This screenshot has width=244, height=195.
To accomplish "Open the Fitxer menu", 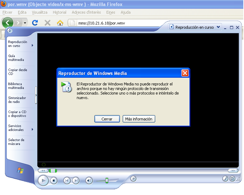I will pos(7,12).
